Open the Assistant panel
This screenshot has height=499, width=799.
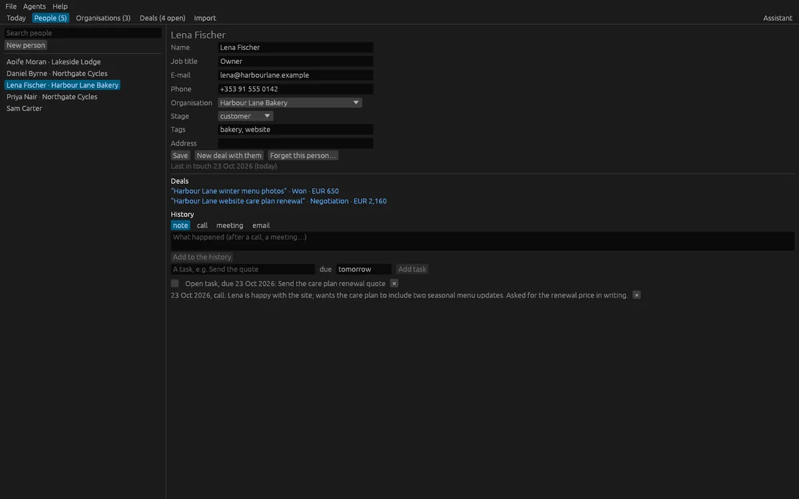(778, 18)
